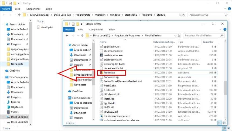232x131 pixels.
Task: Expand the ribbon in StartUp window
Action: click(x=225, y=9)
